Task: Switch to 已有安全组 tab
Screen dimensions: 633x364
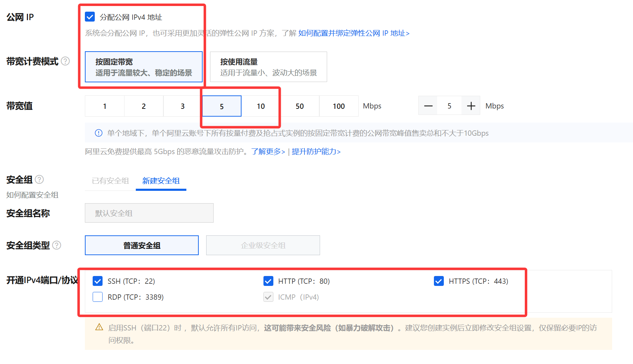Action: (110, 181)
